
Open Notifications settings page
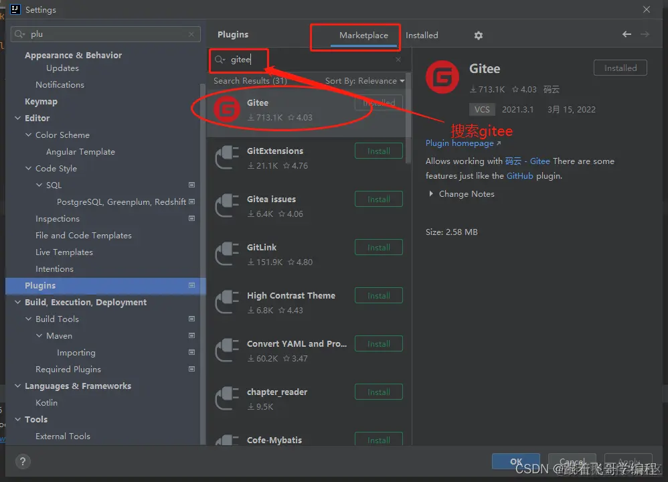pyautogui.click(x=60, y=85)
